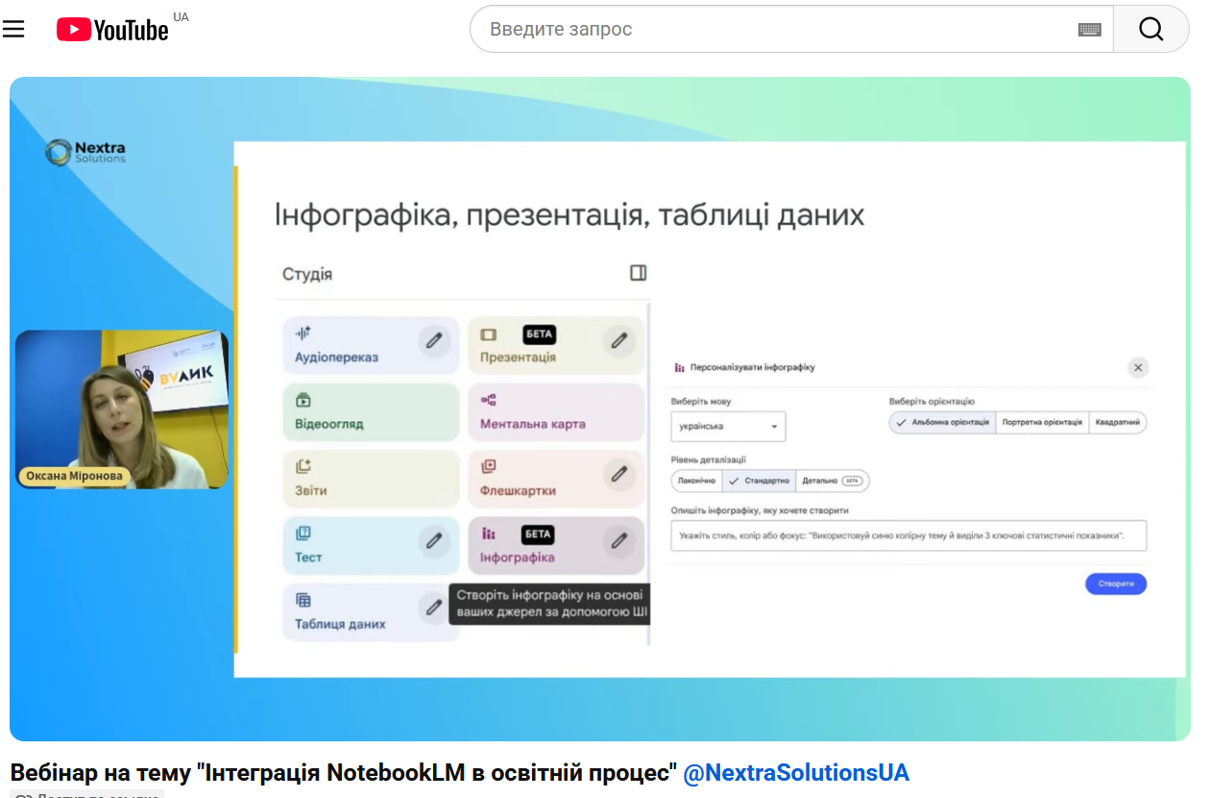Click the pencil icon on Флешкартки tile

coord(619,473)
